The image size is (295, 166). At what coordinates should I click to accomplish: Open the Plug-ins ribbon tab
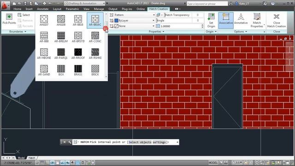tap(127, 9)
